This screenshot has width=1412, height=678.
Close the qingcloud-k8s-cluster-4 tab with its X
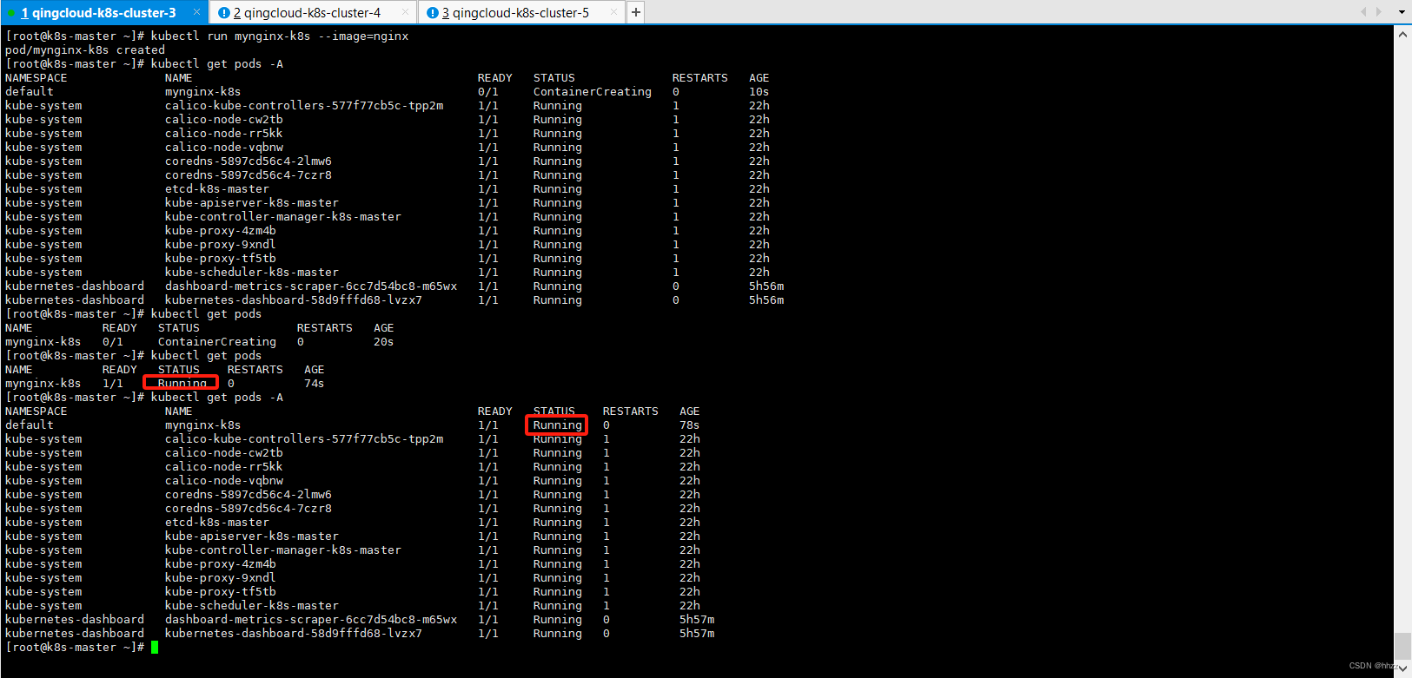[x=405, y=12]
